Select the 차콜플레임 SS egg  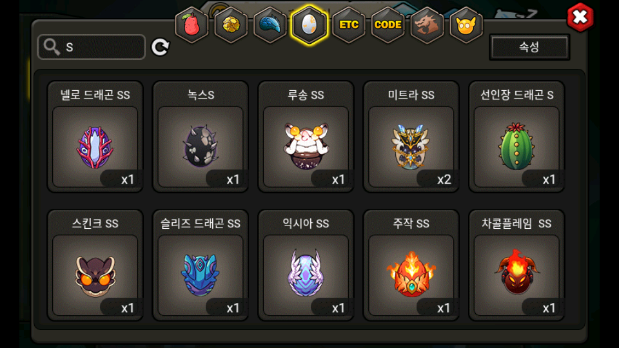[516, 265]
